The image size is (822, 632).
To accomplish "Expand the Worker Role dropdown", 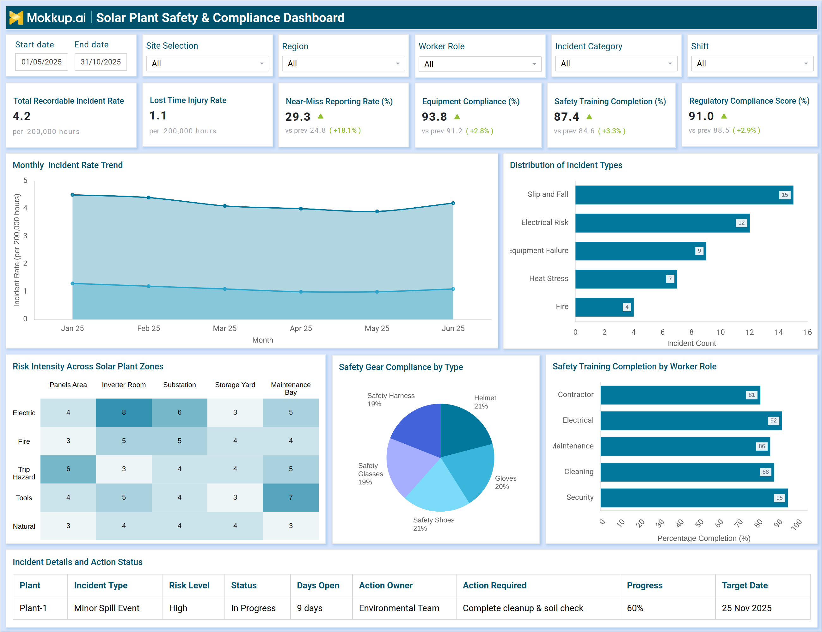I will (x=480, y=64).
